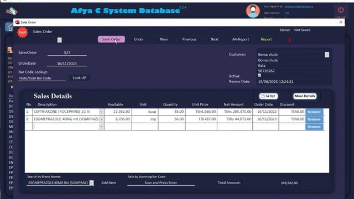
Task: Click the customer phone number 98726262
Action: coord(267,71)
